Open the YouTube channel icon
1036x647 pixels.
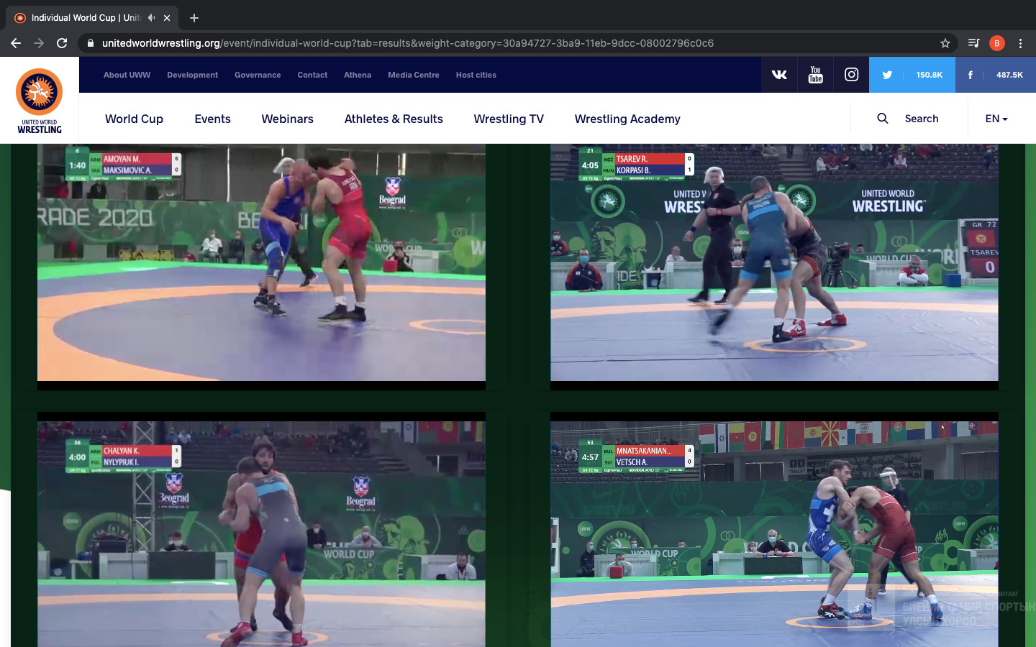[815, 75]
